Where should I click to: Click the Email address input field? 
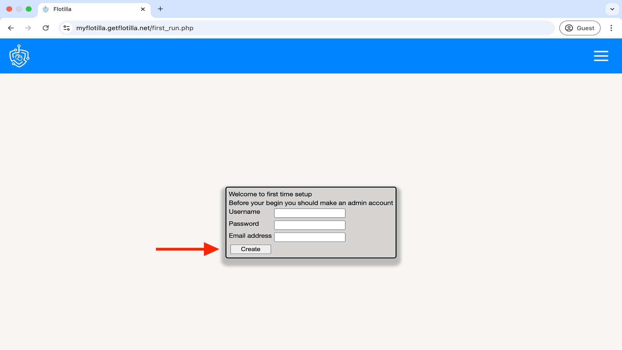click(309, 237)
